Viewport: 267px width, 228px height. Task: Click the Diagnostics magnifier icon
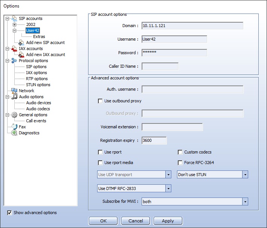pos(14,133)
